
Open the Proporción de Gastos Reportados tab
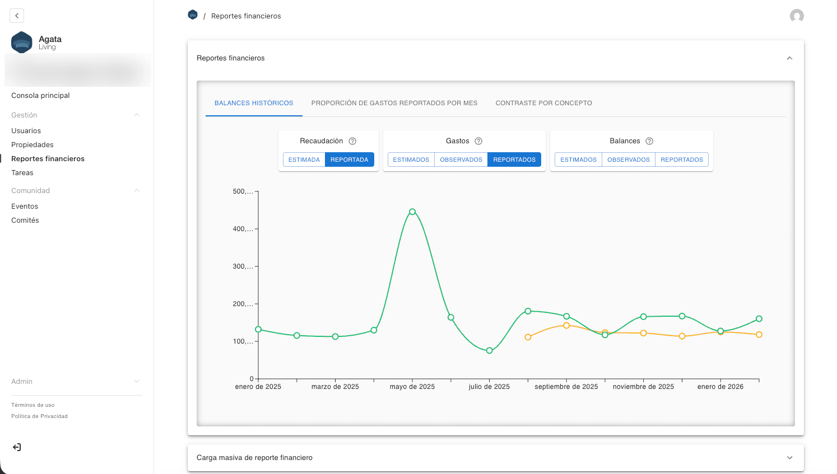[x=394, y=103]
